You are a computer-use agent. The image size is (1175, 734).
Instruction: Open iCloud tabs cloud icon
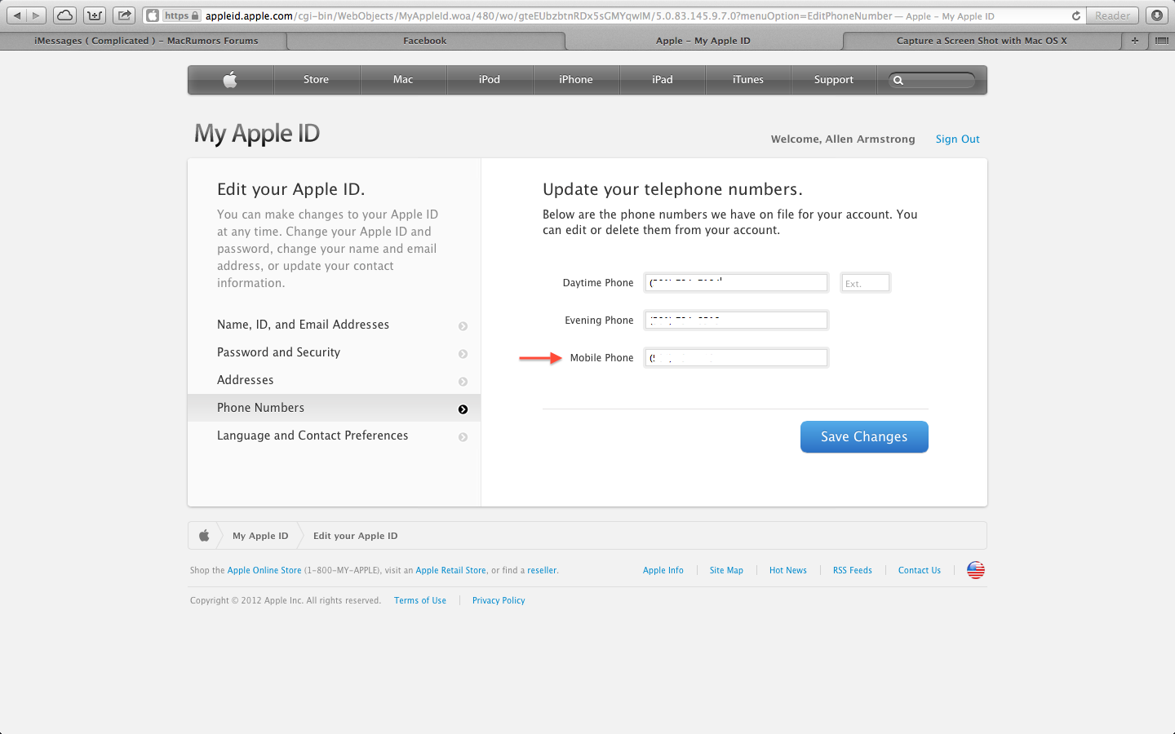coord(65,15)
